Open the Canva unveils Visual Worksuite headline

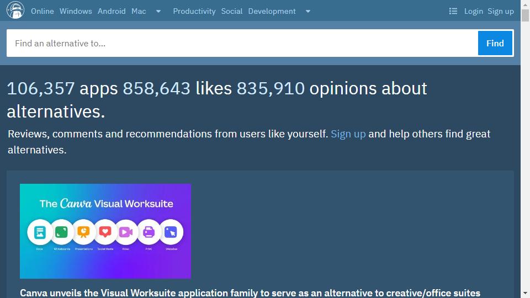250,292
